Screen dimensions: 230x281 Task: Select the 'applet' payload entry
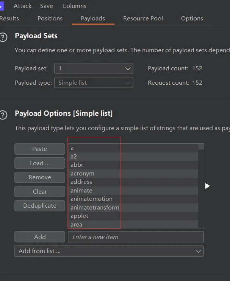(x=133, y=216)
